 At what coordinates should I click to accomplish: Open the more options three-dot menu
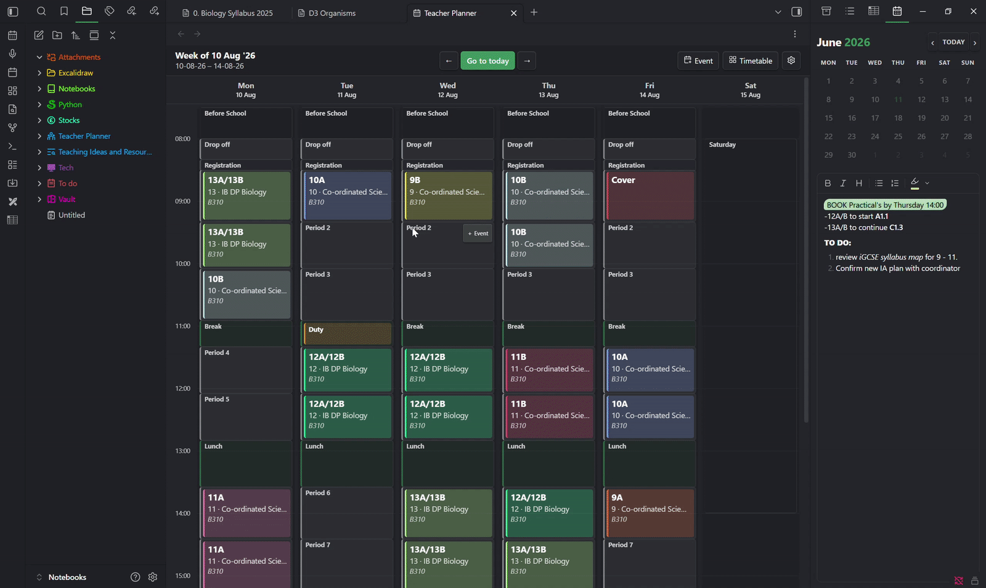tap(795, 34)
